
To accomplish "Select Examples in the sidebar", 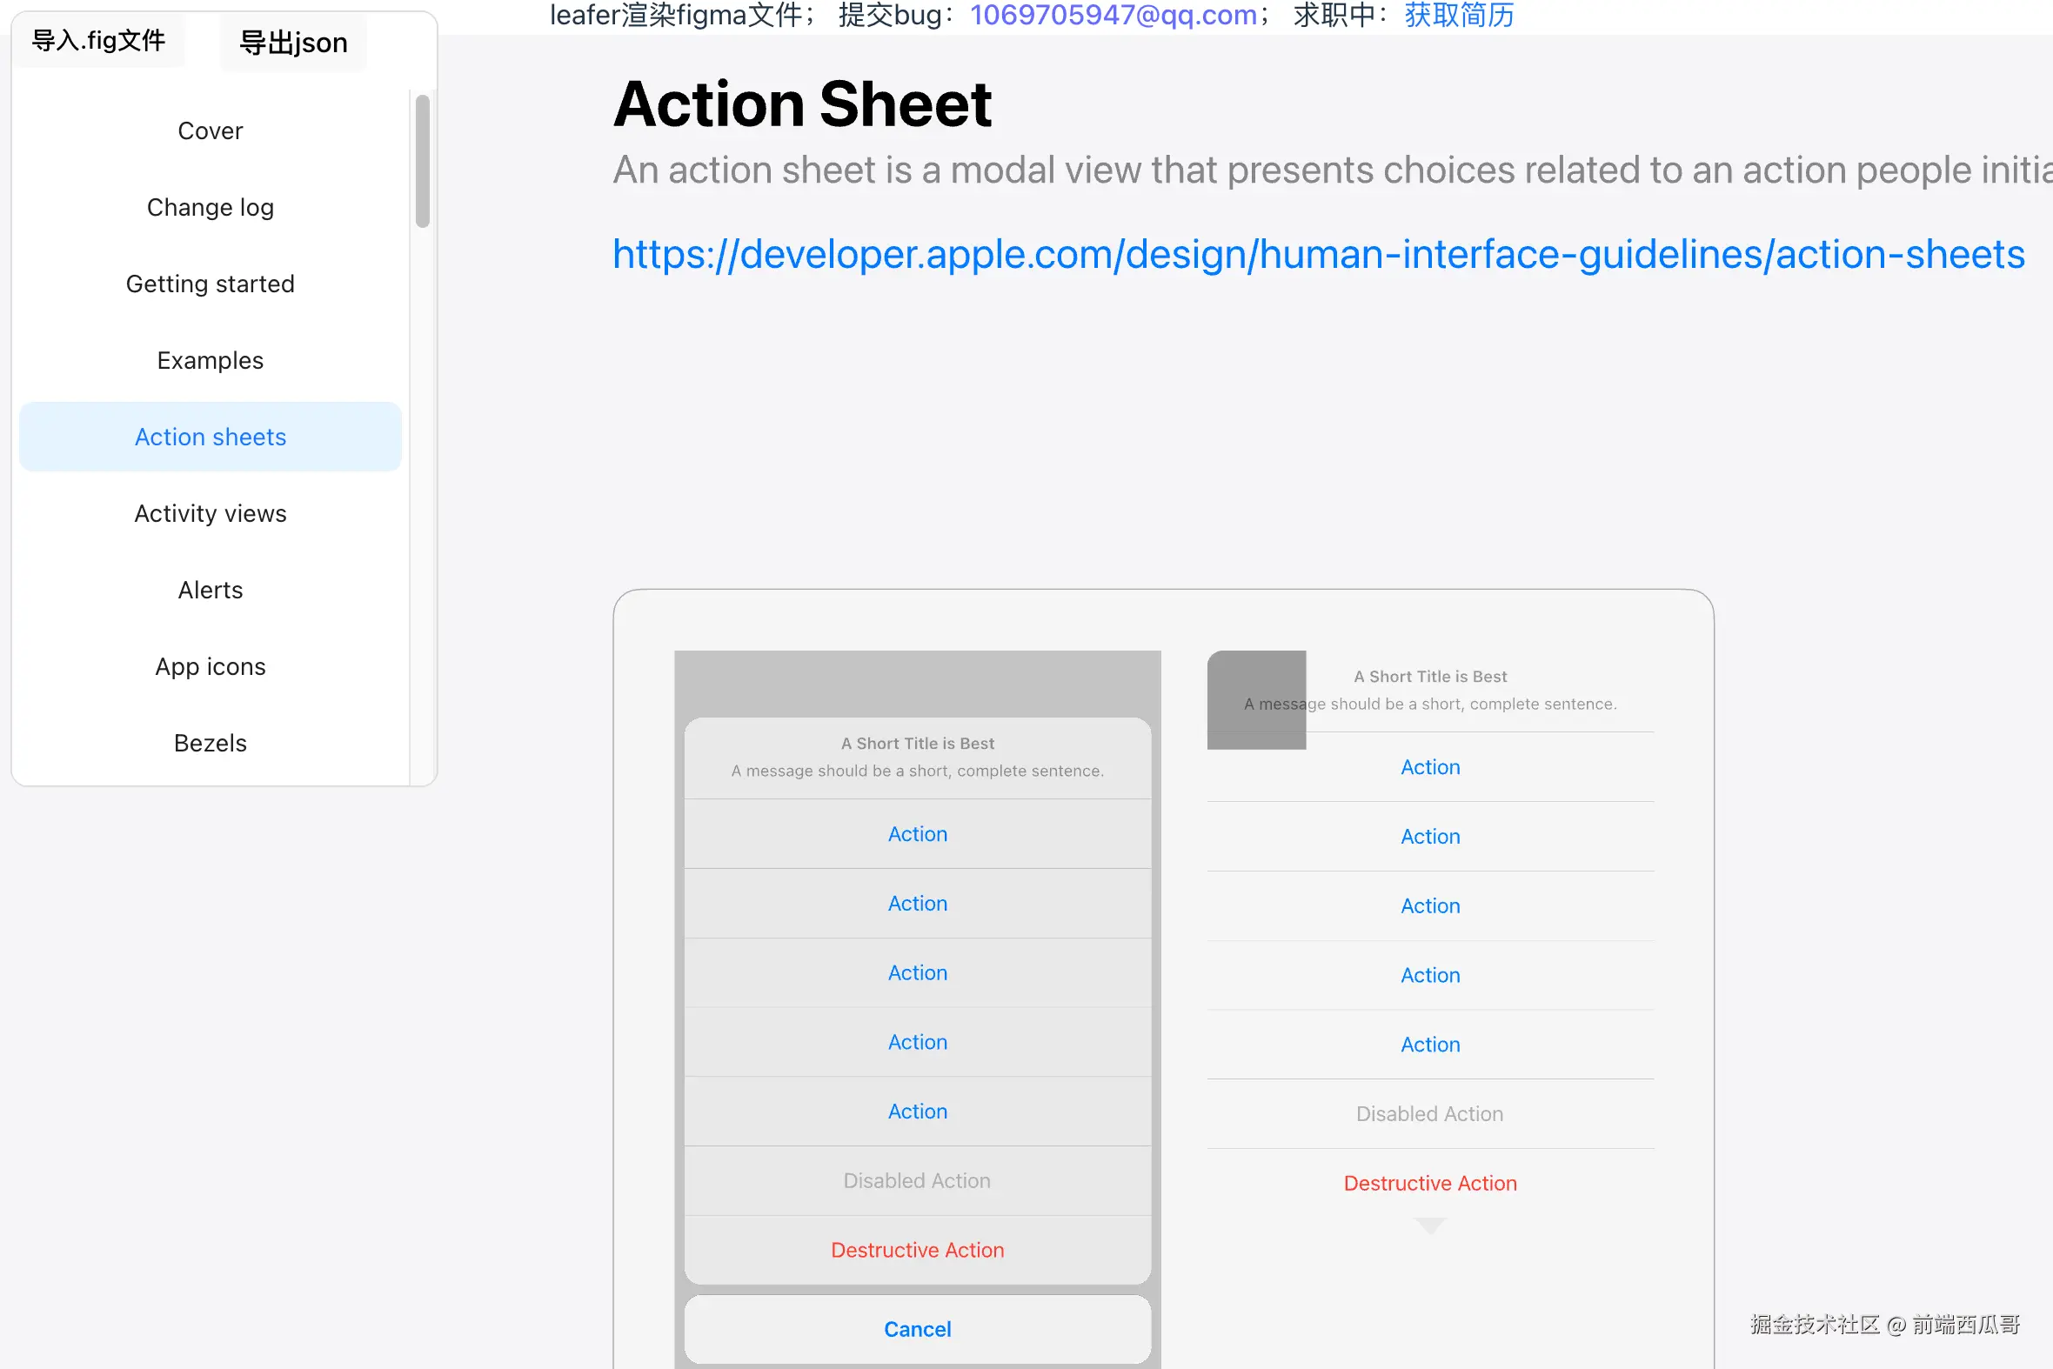I will [210, 361].
